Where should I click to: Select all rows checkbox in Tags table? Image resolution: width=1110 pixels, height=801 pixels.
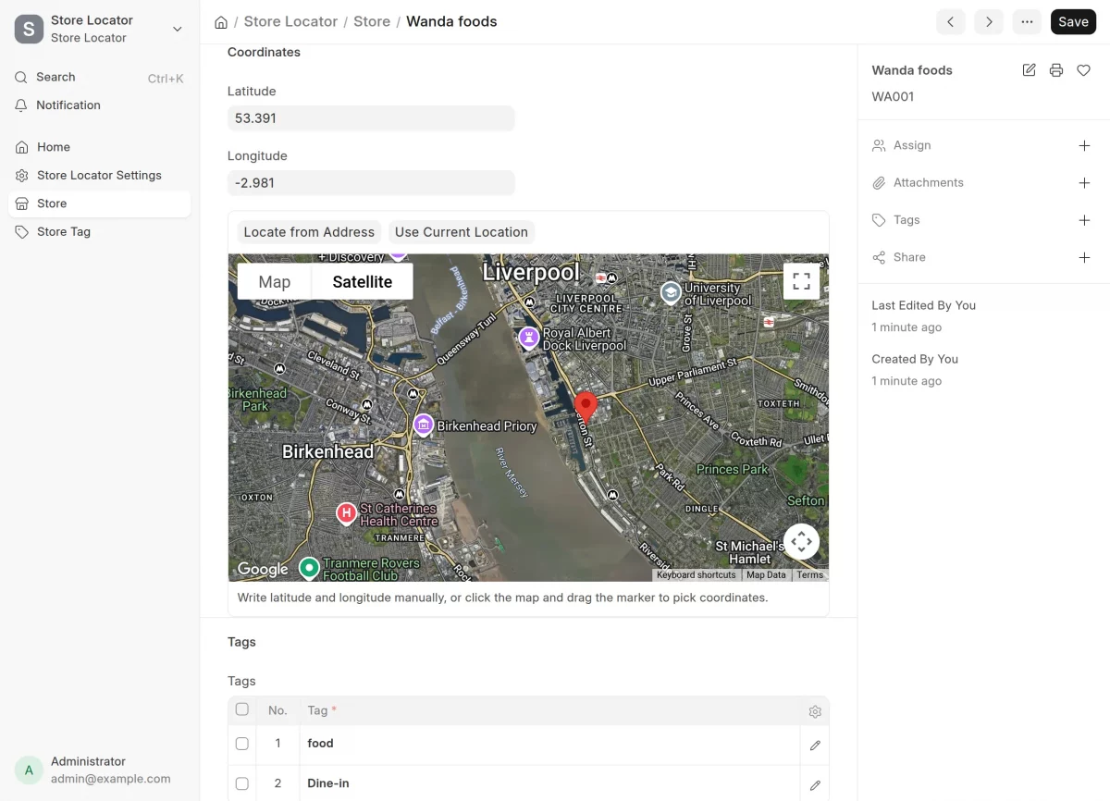242,709
